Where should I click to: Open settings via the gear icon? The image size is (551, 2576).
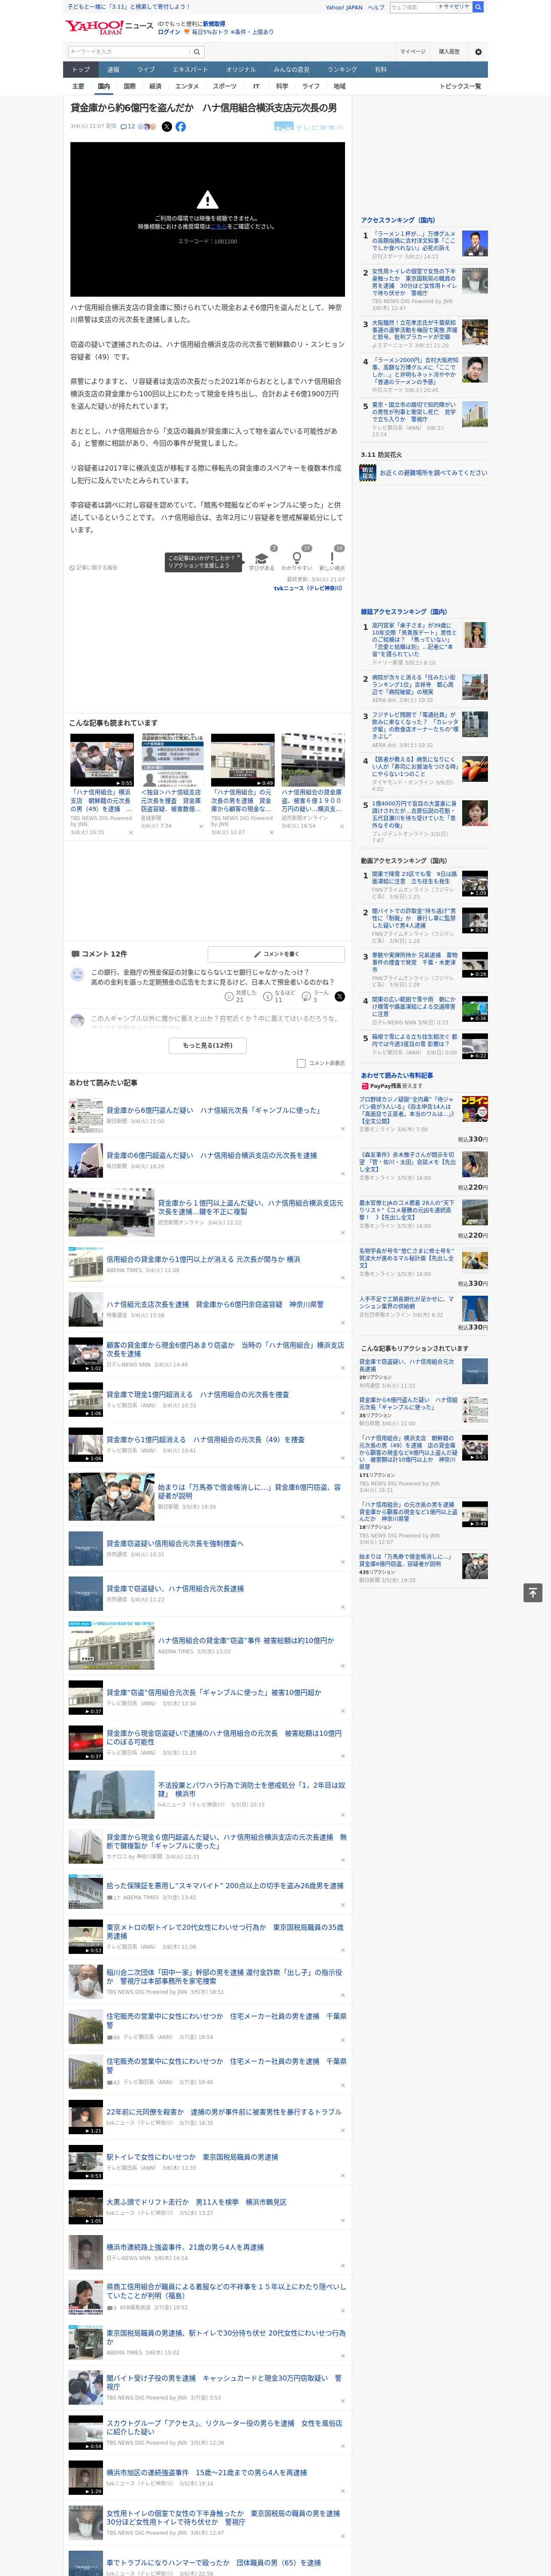click(x=478, y=51)
